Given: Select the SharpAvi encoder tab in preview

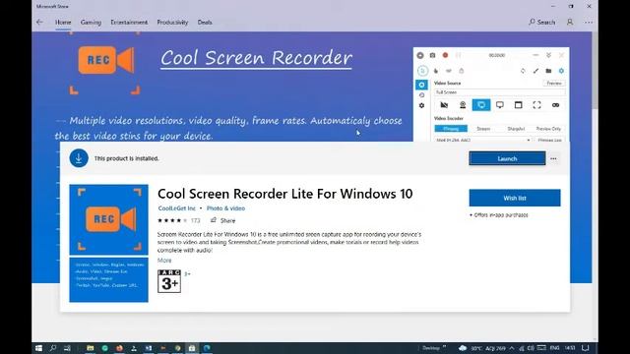Looking at the screenshot, I should (516, 129).
